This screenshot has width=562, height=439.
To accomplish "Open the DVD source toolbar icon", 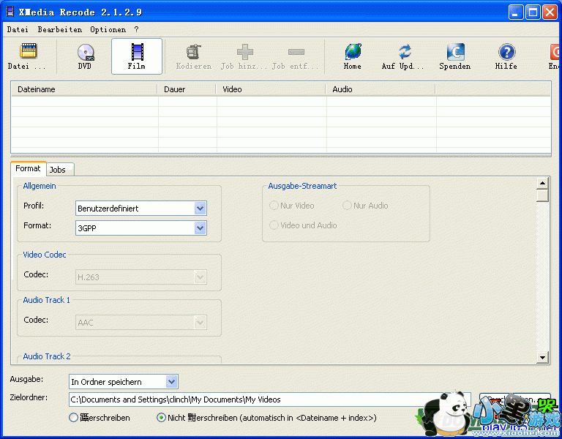I will [86, 53].
